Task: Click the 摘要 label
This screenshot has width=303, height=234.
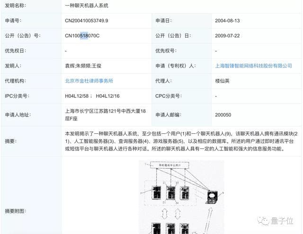Action: point(10,141)
